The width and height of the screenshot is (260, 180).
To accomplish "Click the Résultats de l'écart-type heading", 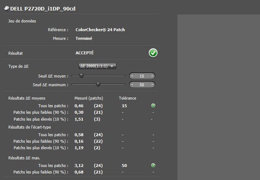I will click(x=30, y=127).
